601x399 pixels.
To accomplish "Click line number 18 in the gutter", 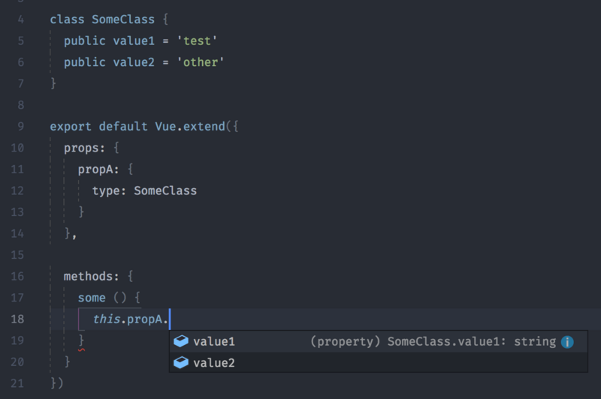I will coord(17,319).
